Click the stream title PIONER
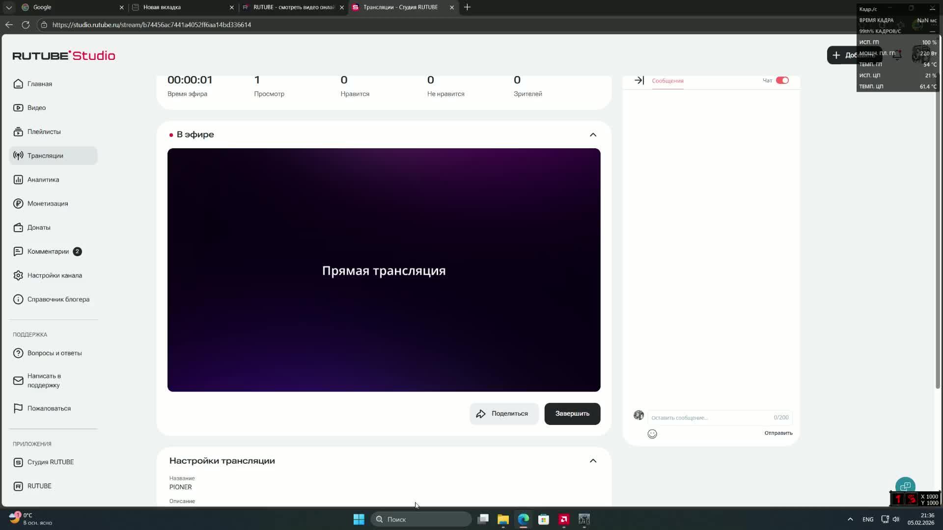The image size is (943, 530). coord(180,487)
